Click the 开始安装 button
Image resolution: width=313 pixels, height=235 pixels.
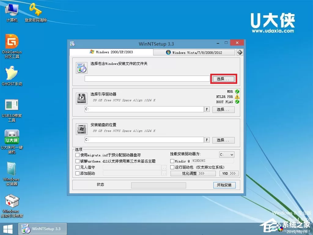coord(224,185)
